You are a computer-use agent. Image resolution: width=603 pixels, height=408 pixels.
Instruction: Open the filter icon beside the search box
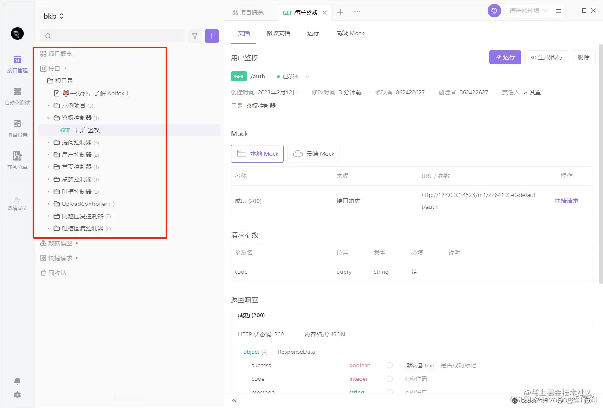point(194,36)
